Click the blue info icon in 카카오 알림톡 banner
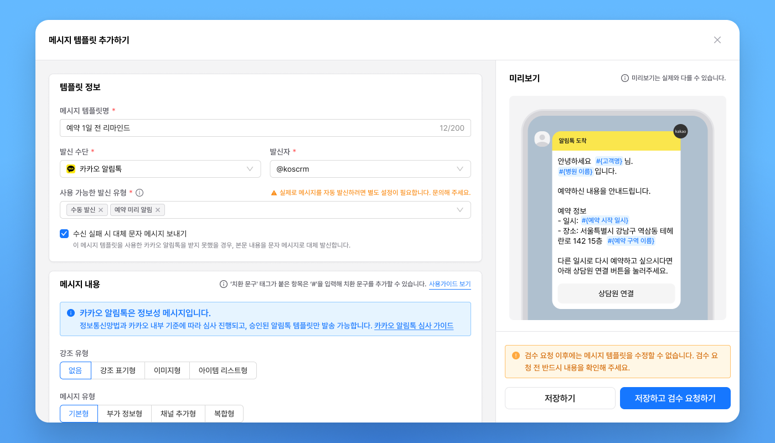This screenshot has height=443, width=775. pos(70,313)
